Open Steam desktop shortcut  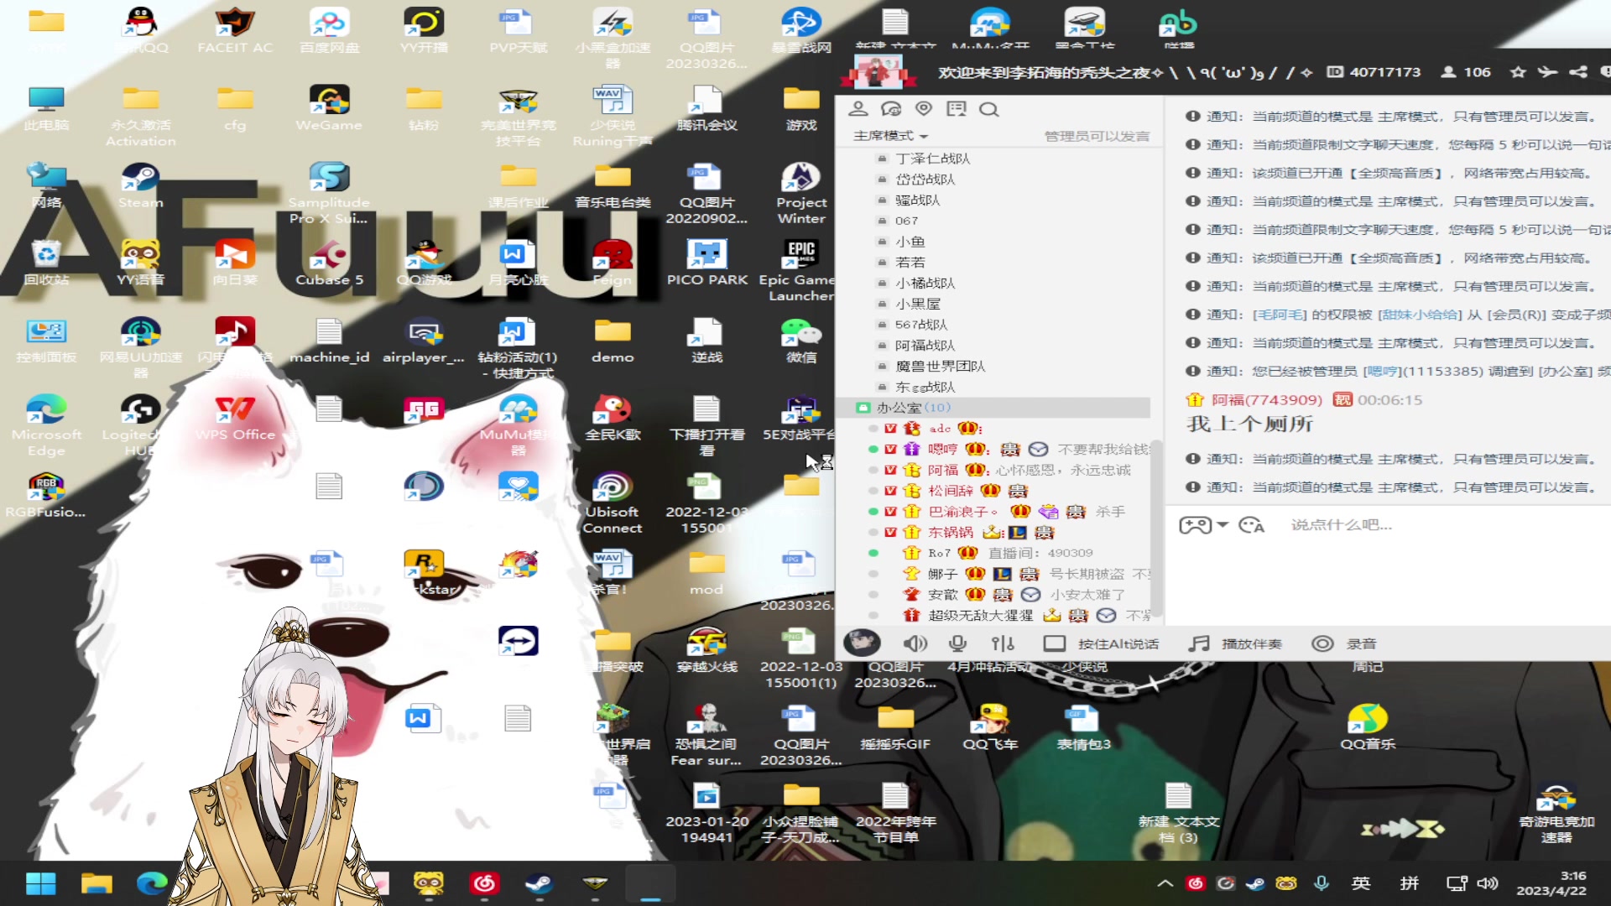pyautogui.click(x=140, y=186)
